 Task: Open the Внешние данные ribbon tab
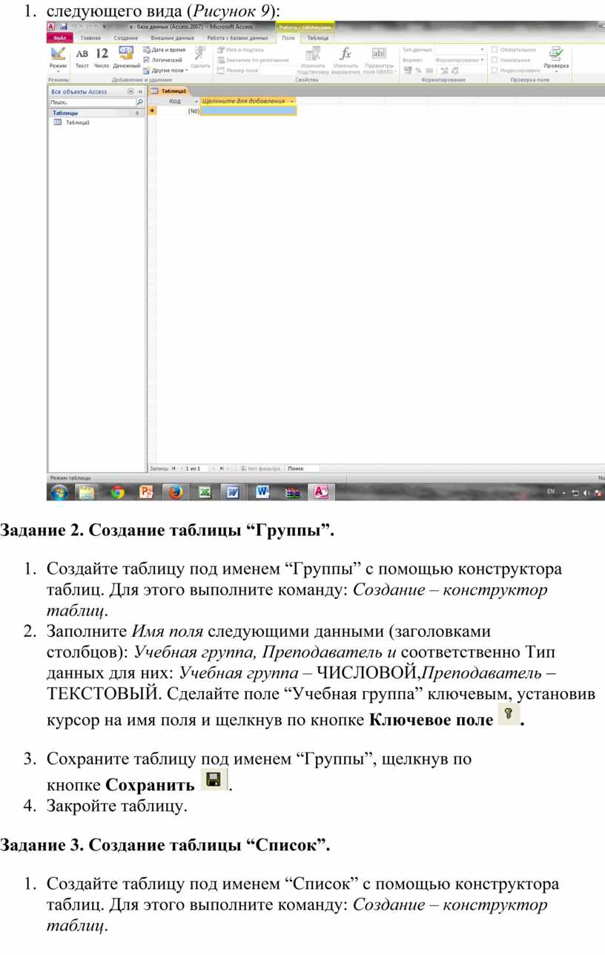[x=172, y=37]
